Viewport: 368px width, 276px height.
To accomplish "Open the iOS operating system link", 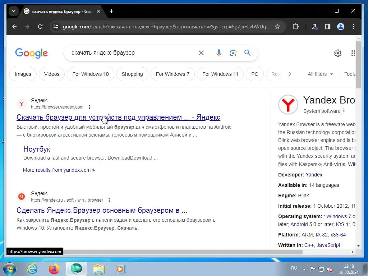I will (x=340, y=224).
